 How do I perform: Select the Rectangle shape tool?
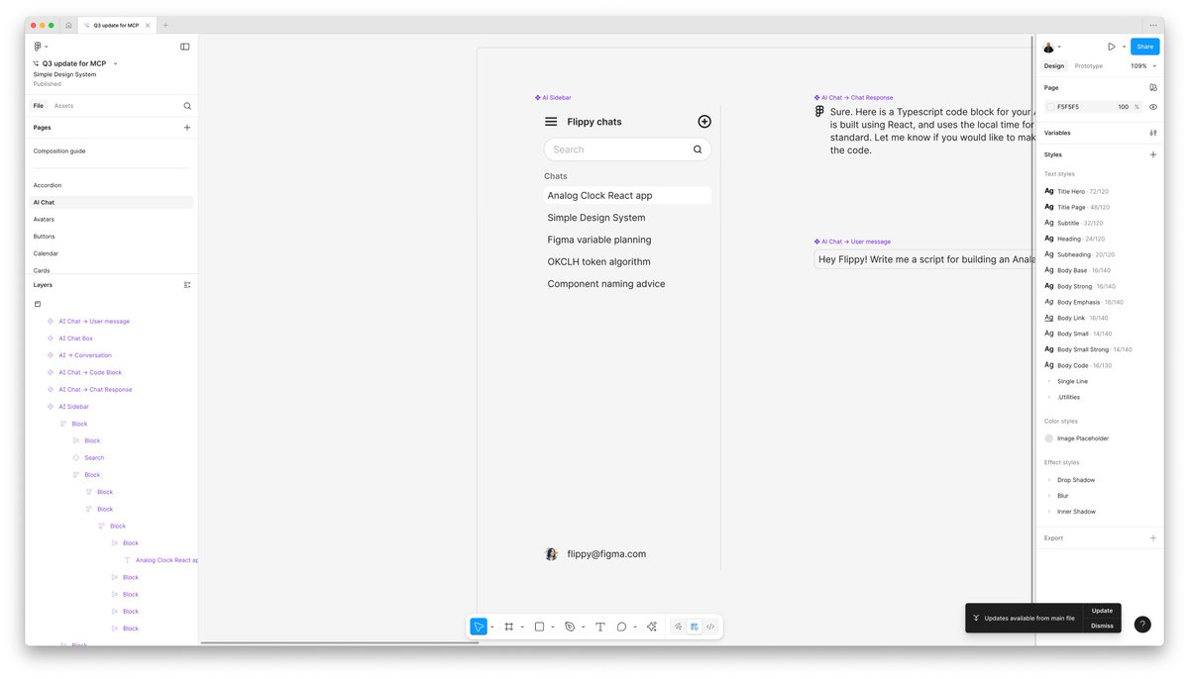(x=540, y=627)
